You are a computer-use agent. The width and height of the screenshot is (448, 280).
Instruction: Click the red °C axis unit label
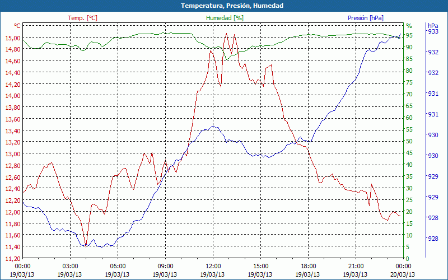click(17, 26)
